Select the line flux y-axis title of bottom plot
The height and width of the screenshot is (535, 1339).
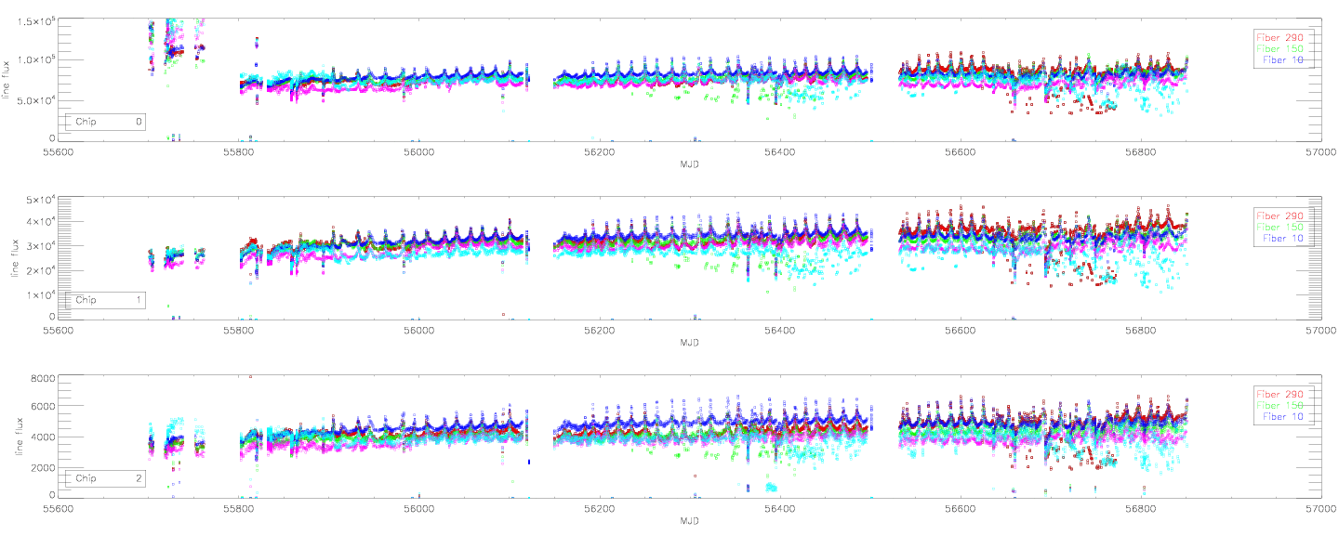point(8,437)
